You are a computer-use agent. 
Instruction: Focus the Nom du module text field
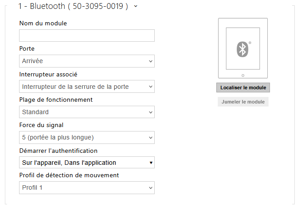click(87, 36)
